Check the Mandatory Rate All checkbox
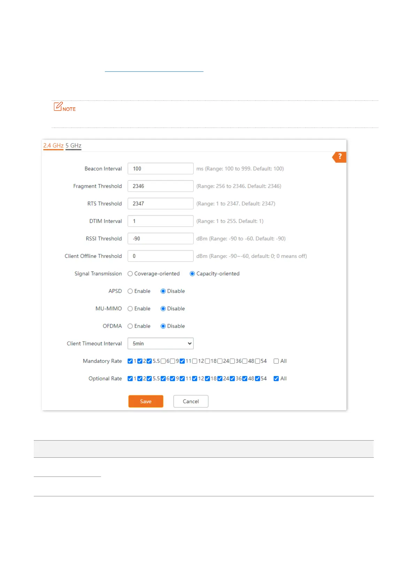This screenshot has width=415, height=587. coord(276,361)
